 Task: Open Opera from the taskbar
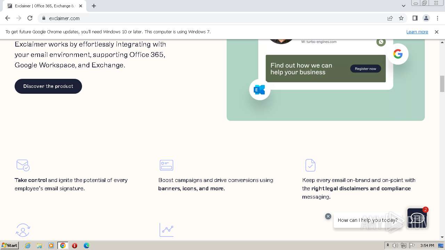click(x=74, y=245)
